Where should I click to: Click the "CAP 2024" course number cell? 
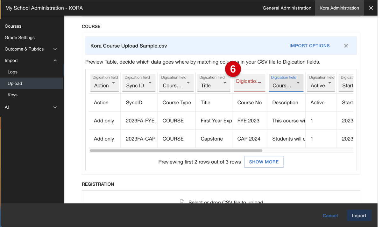click(x=250, y=139)
